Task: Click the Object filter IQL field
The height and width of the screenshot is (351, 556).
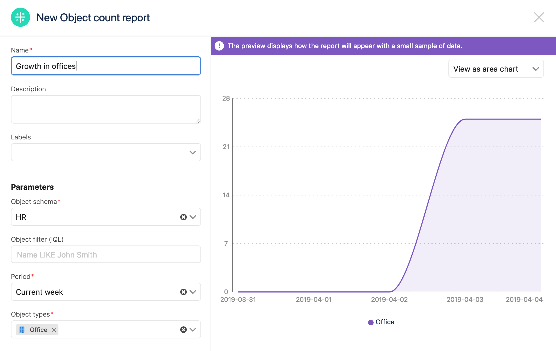Action: tap(106, 255)
